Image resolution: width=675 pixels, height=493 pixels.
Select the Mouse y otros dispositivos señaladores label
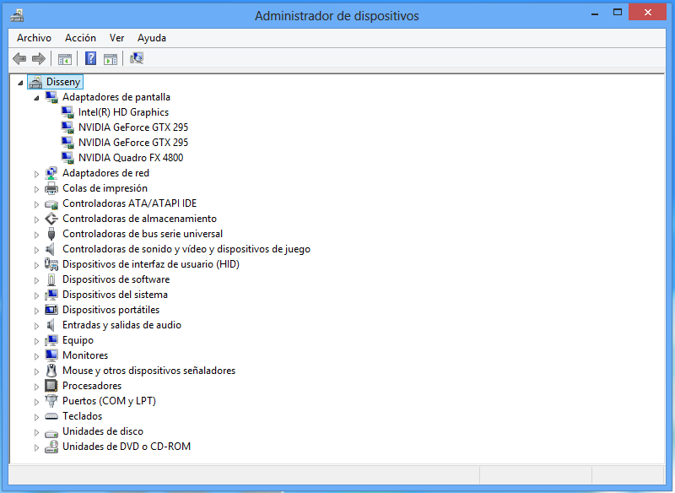click(x=149, y=371)
